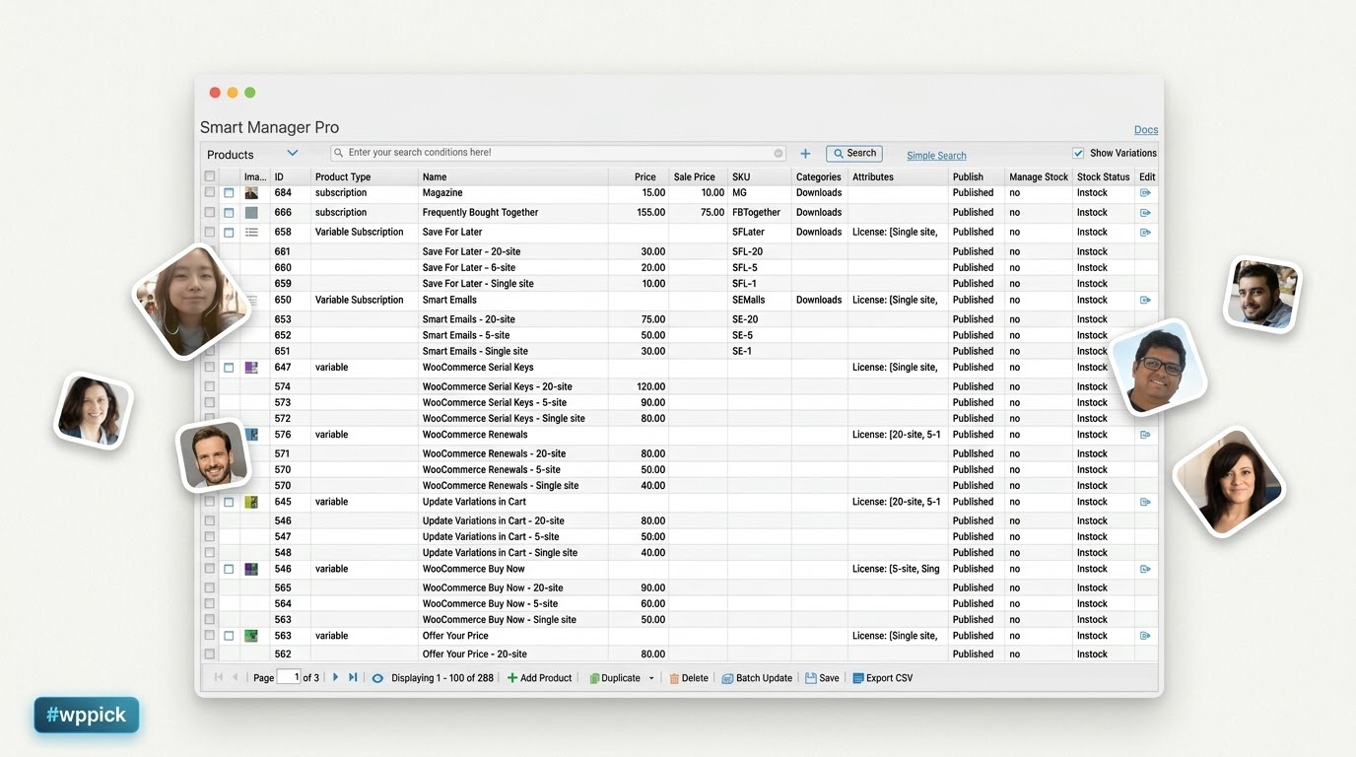This screenshot has height=757, width=1356.
Task: Select the checkbox for row ID 658
Action: [210, 232]
